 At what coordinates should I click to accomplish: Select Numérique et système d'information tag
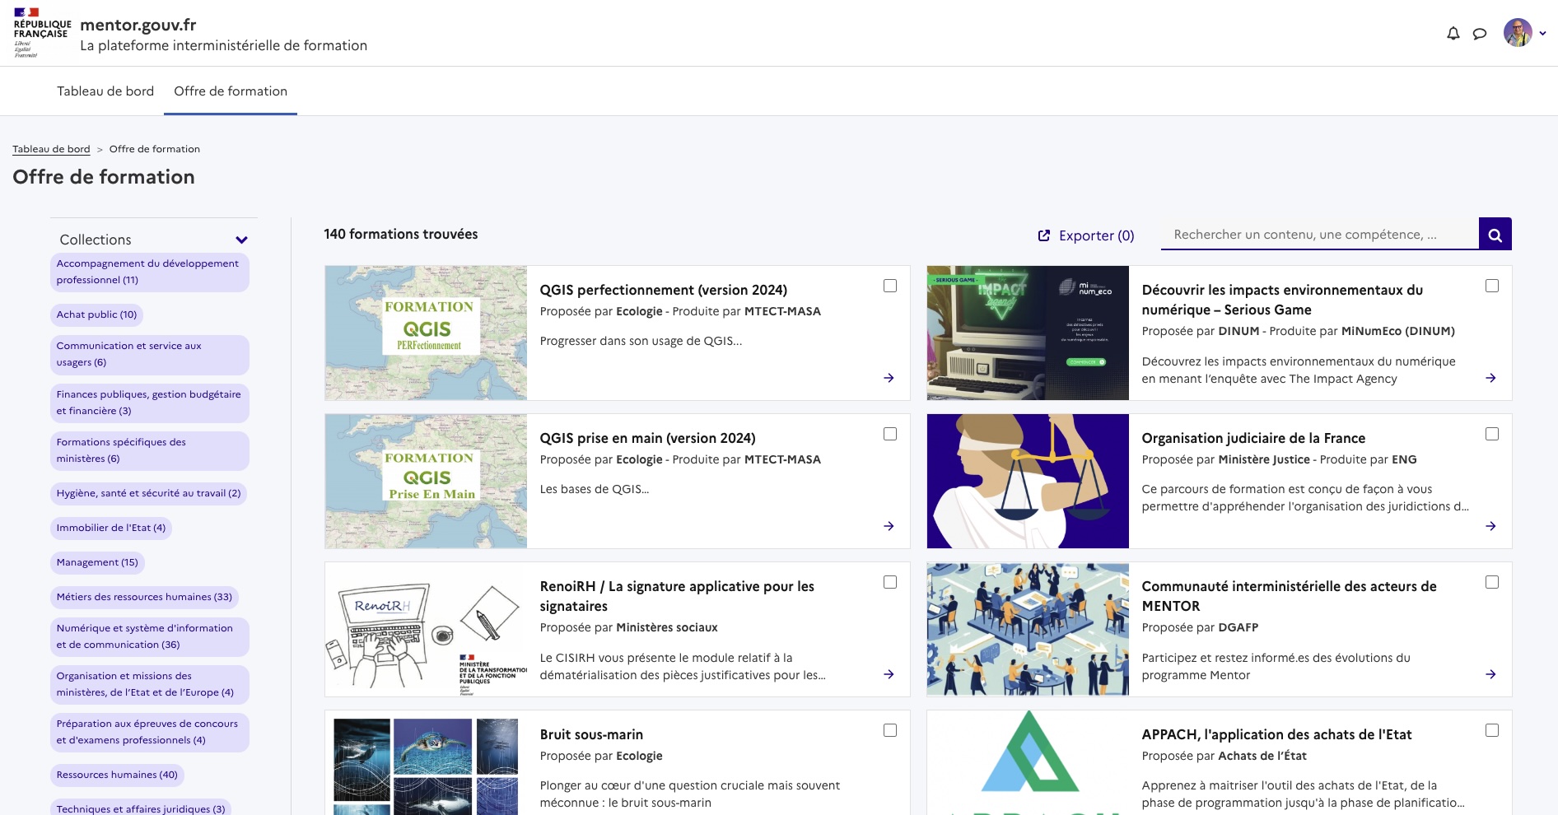[x=150, y=636]
